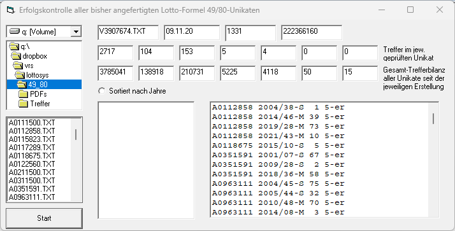Select the lottosys folder
Screen dimensions: 455x231
44,75
